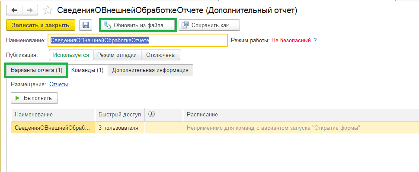Add form to favorites with star icon
Image resolution: width=419 pixels, height=172 pixels.
coord(48,10)
